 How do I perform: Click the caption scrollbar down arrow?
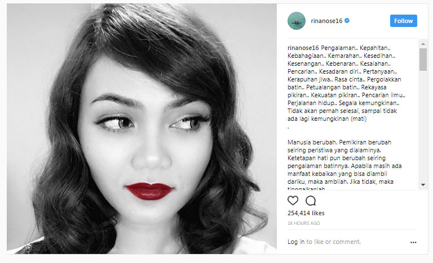[x=423, y=185]
